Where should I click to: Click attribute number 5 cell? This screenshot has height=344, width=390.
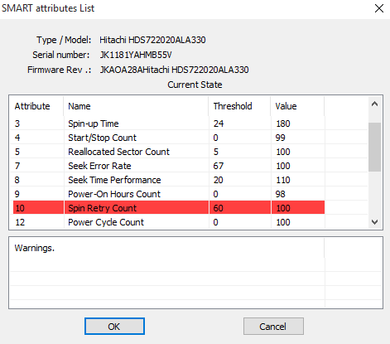[17, 152]
